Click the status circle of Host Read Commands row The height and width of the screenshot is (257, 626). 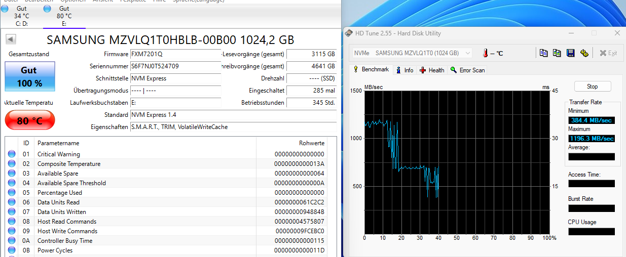pyautogui.click(x=12, y=222)
